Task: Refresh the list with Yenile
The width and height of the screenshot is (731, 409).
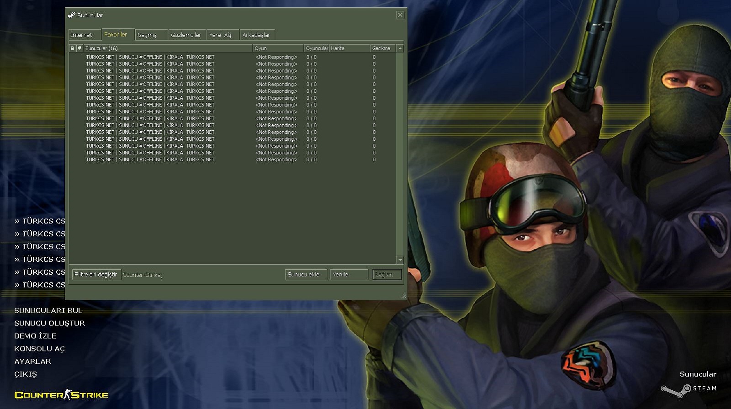Action: (349, 274)
